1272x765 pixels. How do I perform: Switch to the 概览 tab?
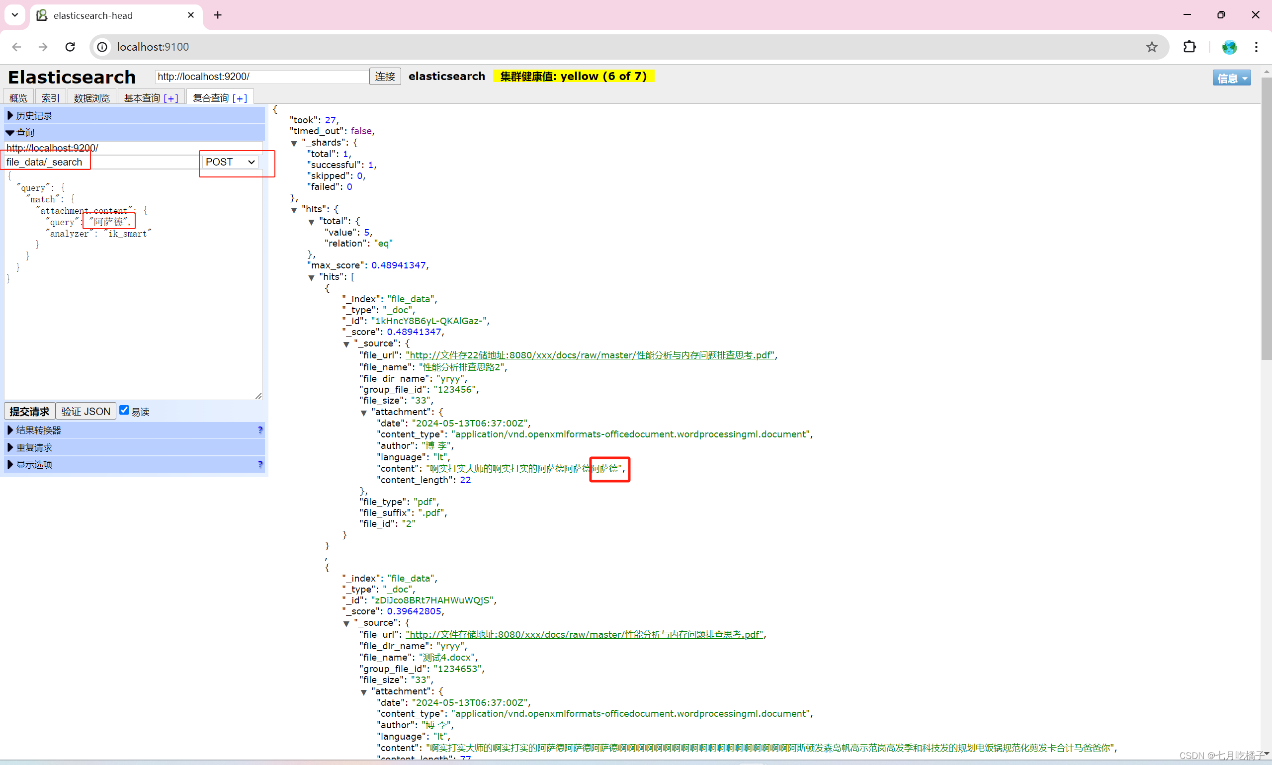point(18,98)
